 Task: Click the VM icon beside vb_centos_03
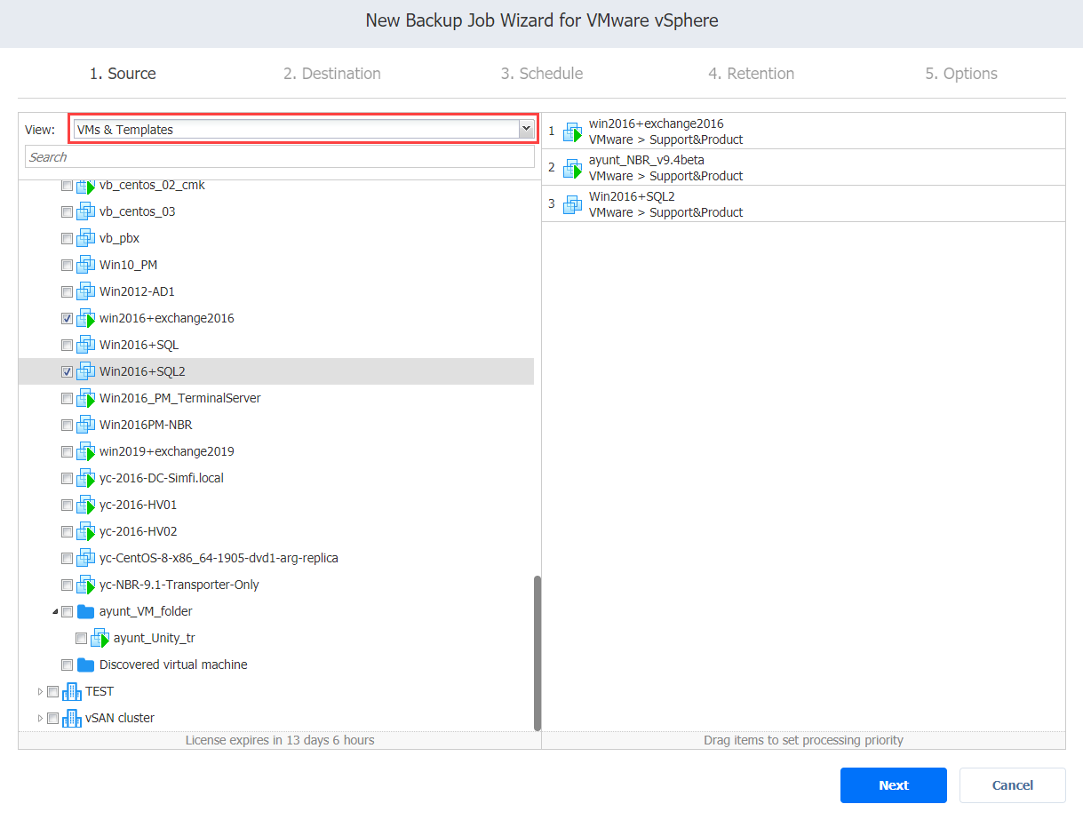pos(86,211)
